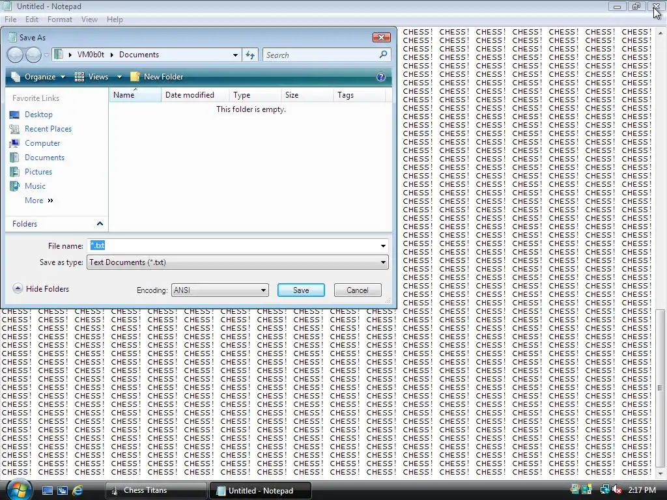Open the Notepad Help menu
Viewport: 667px width, 500px height.
click(x=115, y=20)
